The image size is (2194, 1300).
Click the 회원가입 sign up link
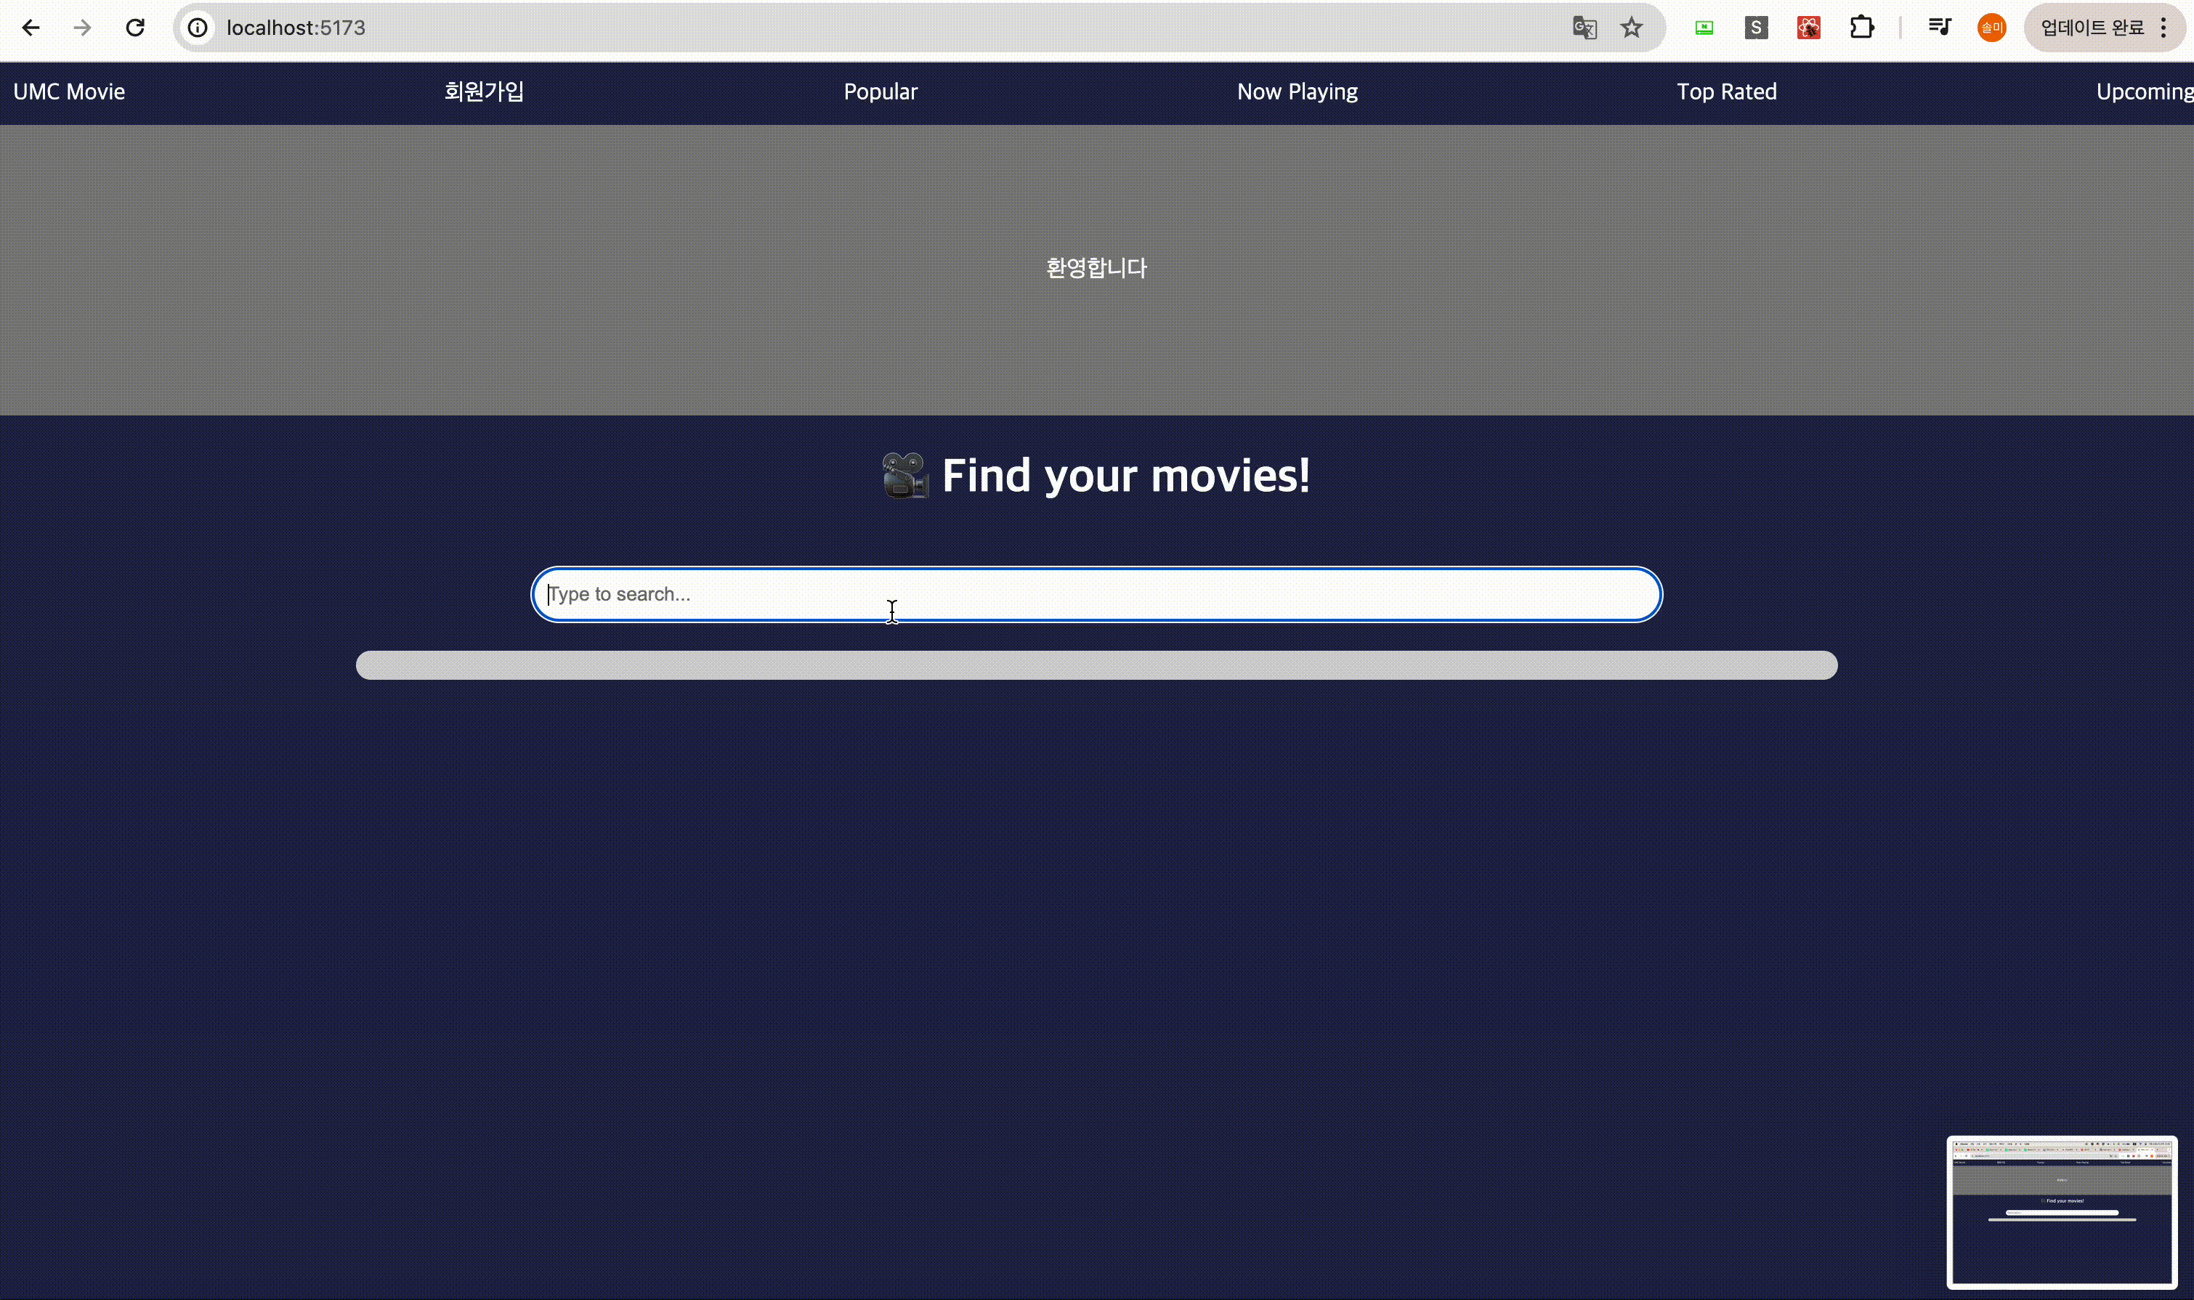[x=484, y=92]
